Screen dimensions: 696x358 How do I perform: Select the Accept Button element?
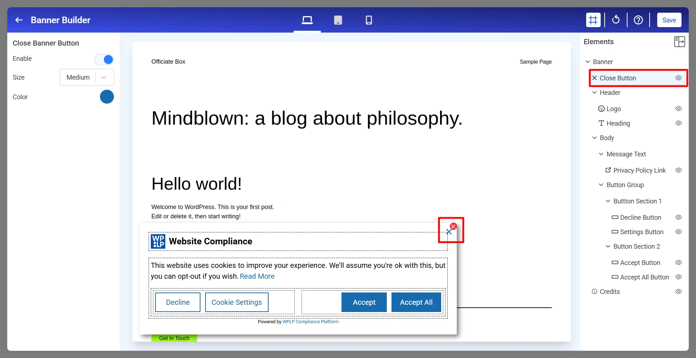tap(636, 263)
